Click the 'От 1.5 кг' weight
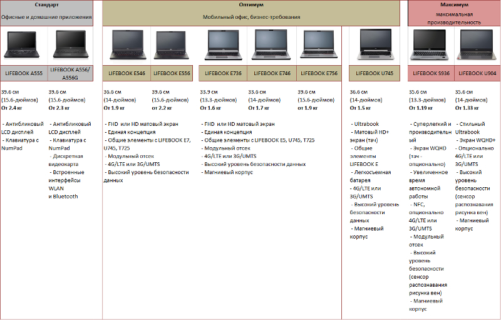 coord(361,108)
